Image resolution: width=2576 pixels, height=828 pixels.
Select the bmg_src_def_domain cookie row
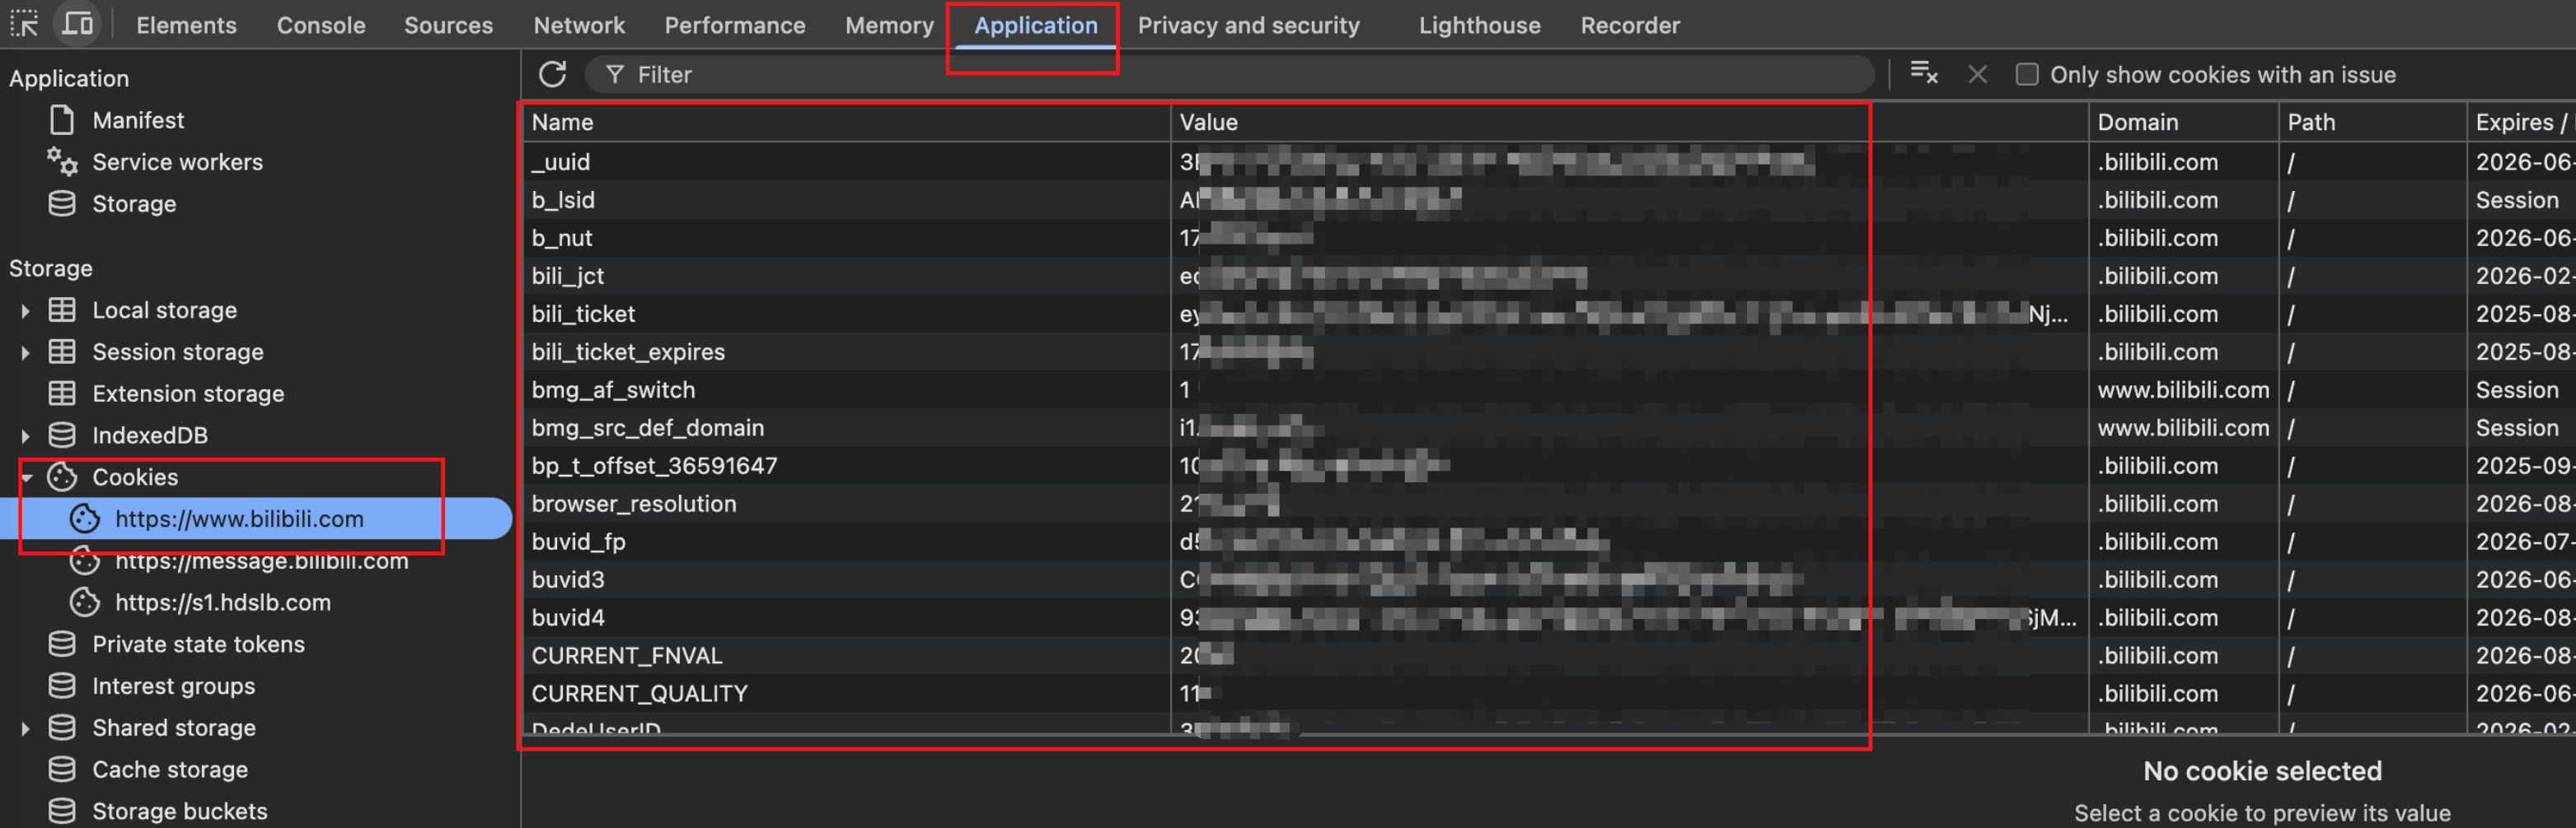point(1549,427)
